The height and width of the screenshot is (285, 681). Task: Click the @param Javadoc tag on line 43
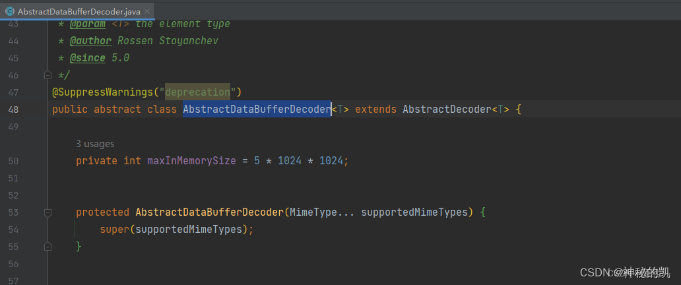(87, 24)
